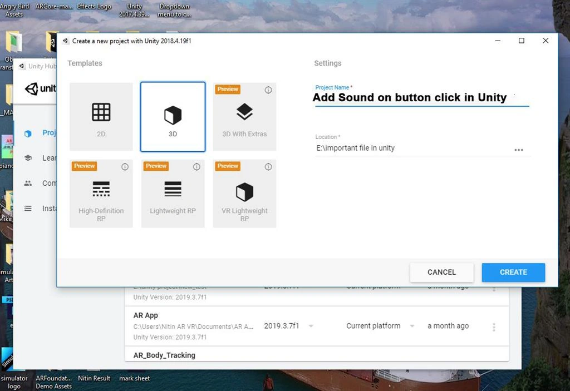570x391 pixels.
Task: Expand Current platform dropdown for AR App
Action: pos(412,326)
